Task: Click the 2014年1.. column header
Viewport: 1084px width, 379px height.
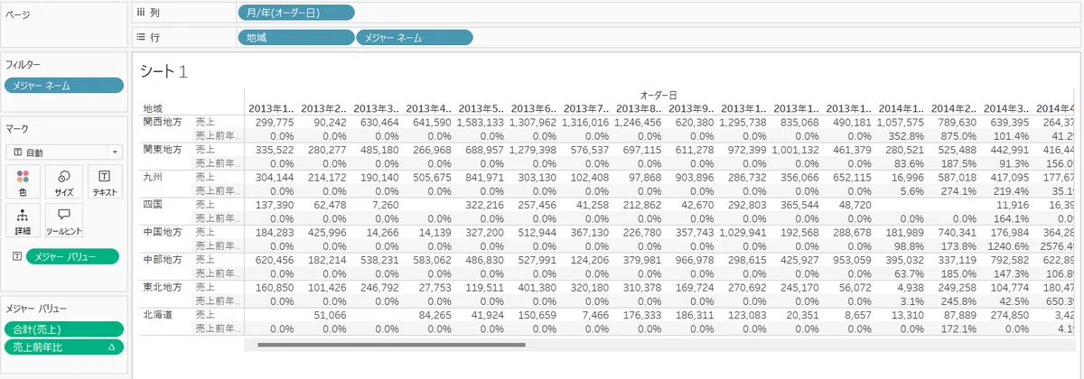Action: (901, 108)
